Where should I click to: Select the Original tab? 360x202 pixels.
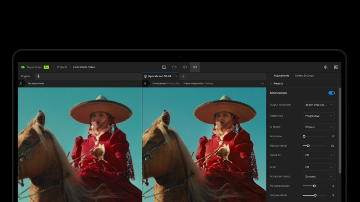[26, 76]
